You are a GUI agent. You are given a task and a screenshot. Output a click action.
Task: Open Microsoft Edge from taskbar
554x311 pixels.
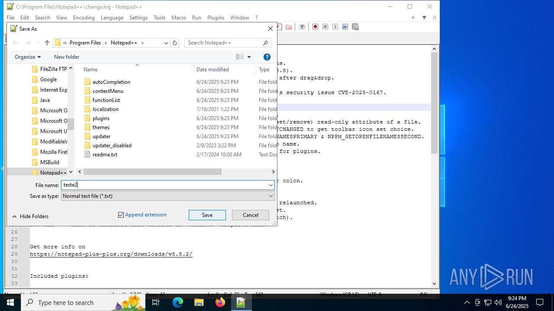coord(178,302)
